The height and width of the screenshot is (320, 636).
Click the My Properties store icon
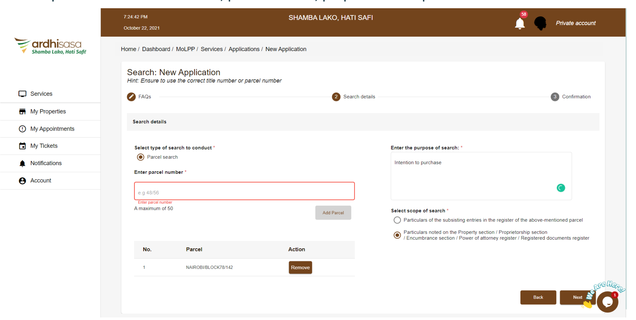point(22,112)
